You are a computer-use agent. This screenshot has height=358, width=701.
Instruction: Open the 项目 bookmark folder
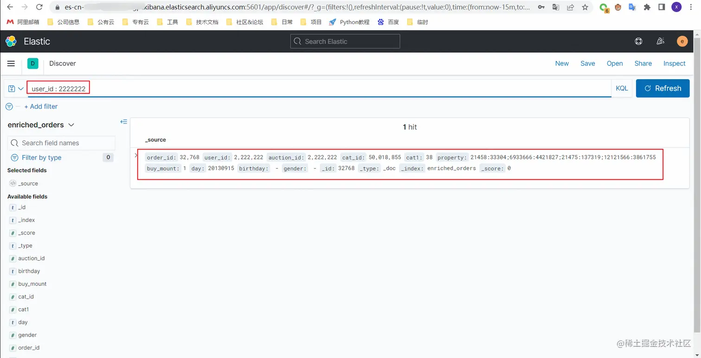click(311, 22)
